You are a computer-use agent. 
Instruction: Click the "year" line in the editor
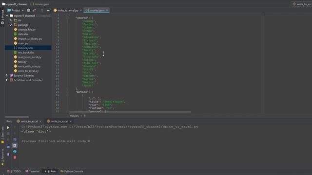point(100,105)
